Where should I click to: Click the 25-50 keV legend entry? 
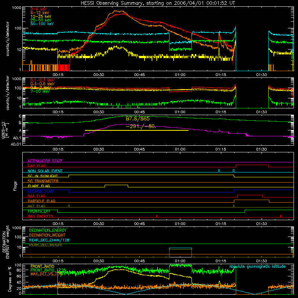click(41, 20)
